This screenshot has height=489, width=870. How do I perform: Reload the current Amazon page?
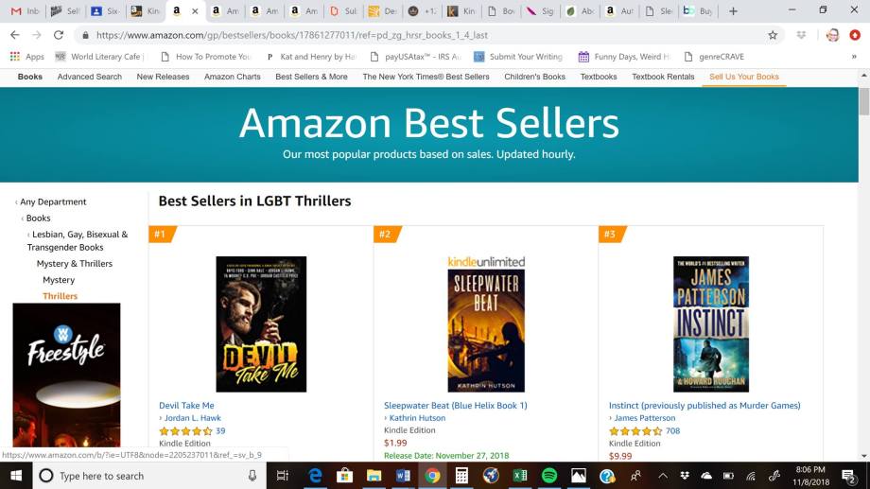click(59, 35)
